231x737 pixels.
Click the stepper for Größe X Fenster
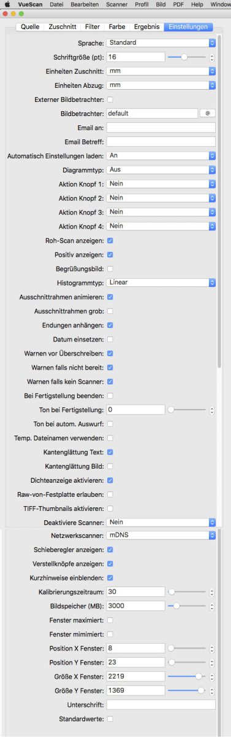(x=212, y=676)
